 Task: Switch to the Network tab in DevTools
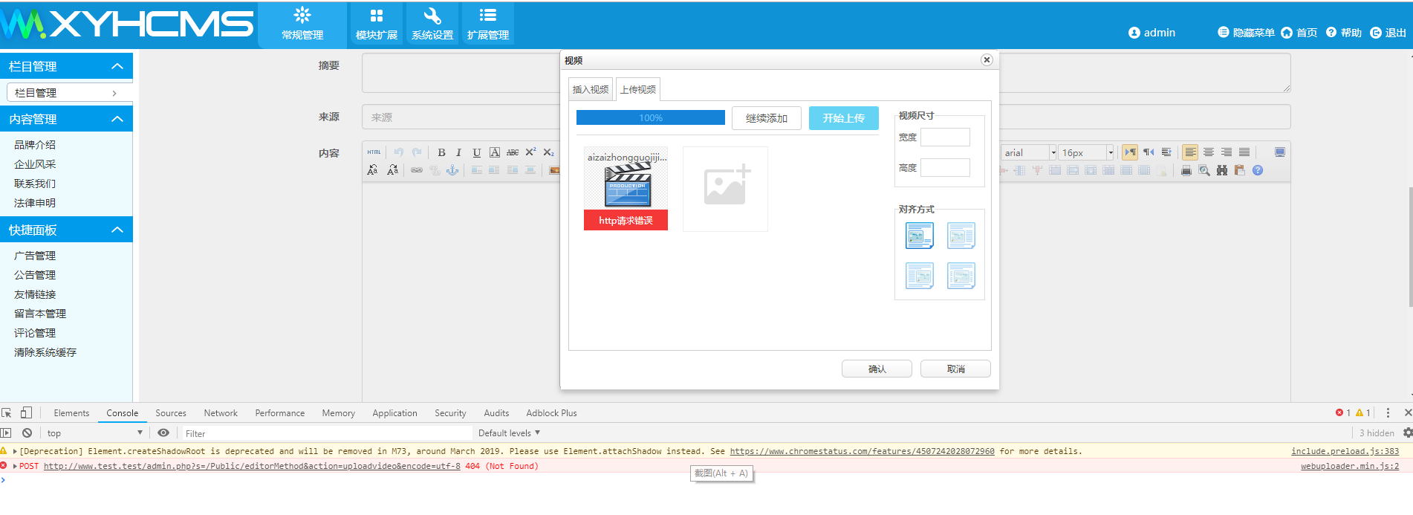221,413
